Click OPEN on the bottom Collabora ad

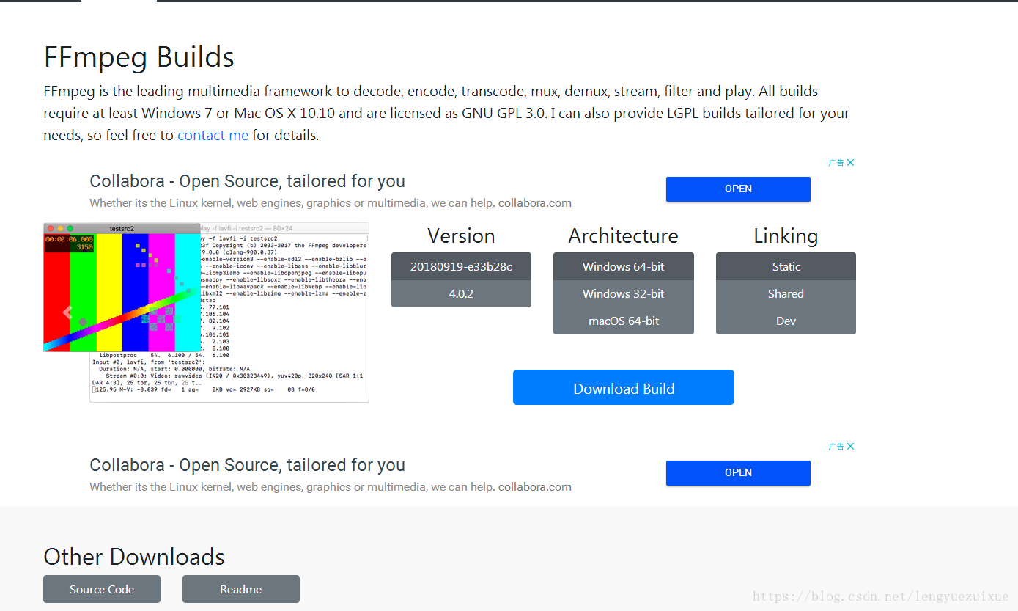[738, 472]
